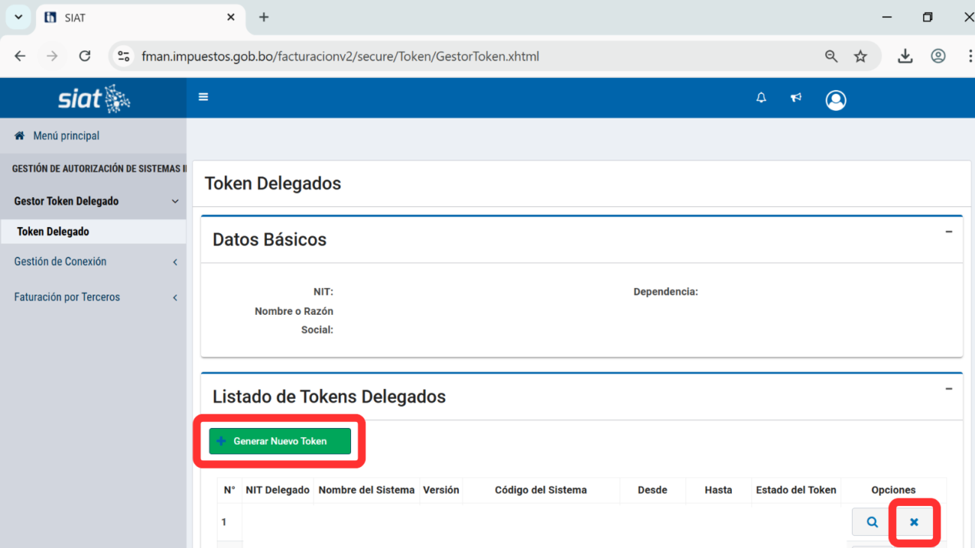Toggle the hamburger sidebar menu

[x=203, y=97]
